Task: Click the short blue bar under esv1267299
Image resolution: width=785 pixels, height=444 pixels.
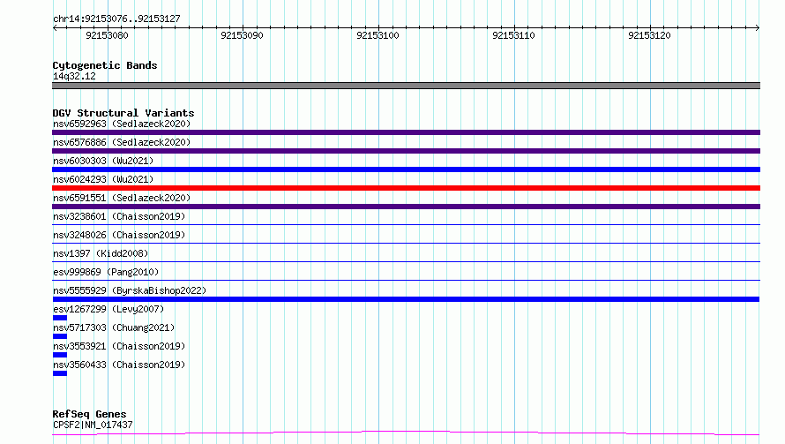Action: pos(60,318)
